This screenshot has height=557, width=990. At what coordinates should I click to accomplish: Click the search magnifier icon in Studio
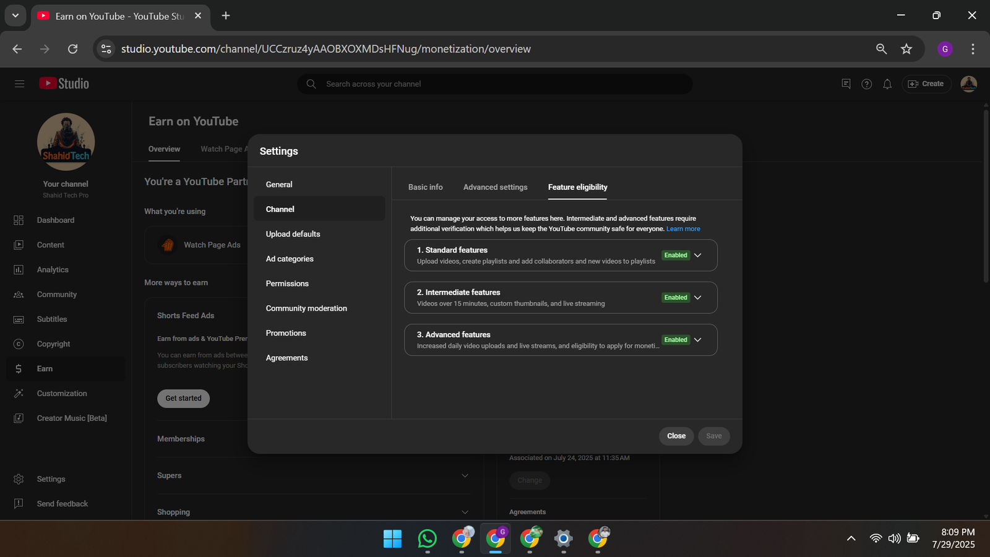click(x=311, y=84)
